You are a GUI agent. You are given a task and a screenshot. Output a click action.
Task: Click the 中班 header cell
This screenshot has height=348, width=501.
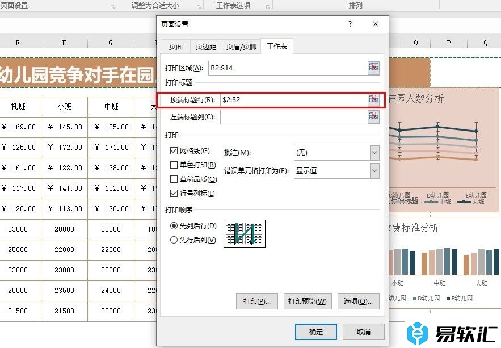click(111, 106)
